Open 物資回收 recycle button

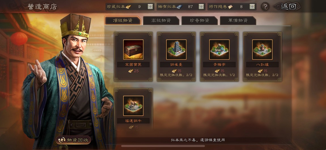[73, 140]
